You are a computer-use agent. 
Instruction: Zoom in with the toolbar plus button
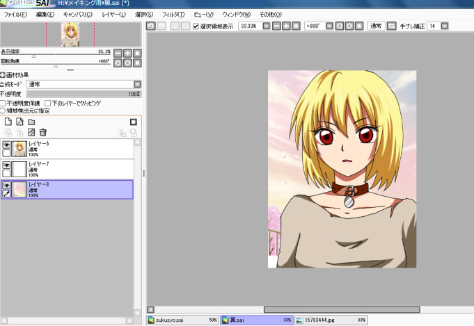[x=286, y=26]
